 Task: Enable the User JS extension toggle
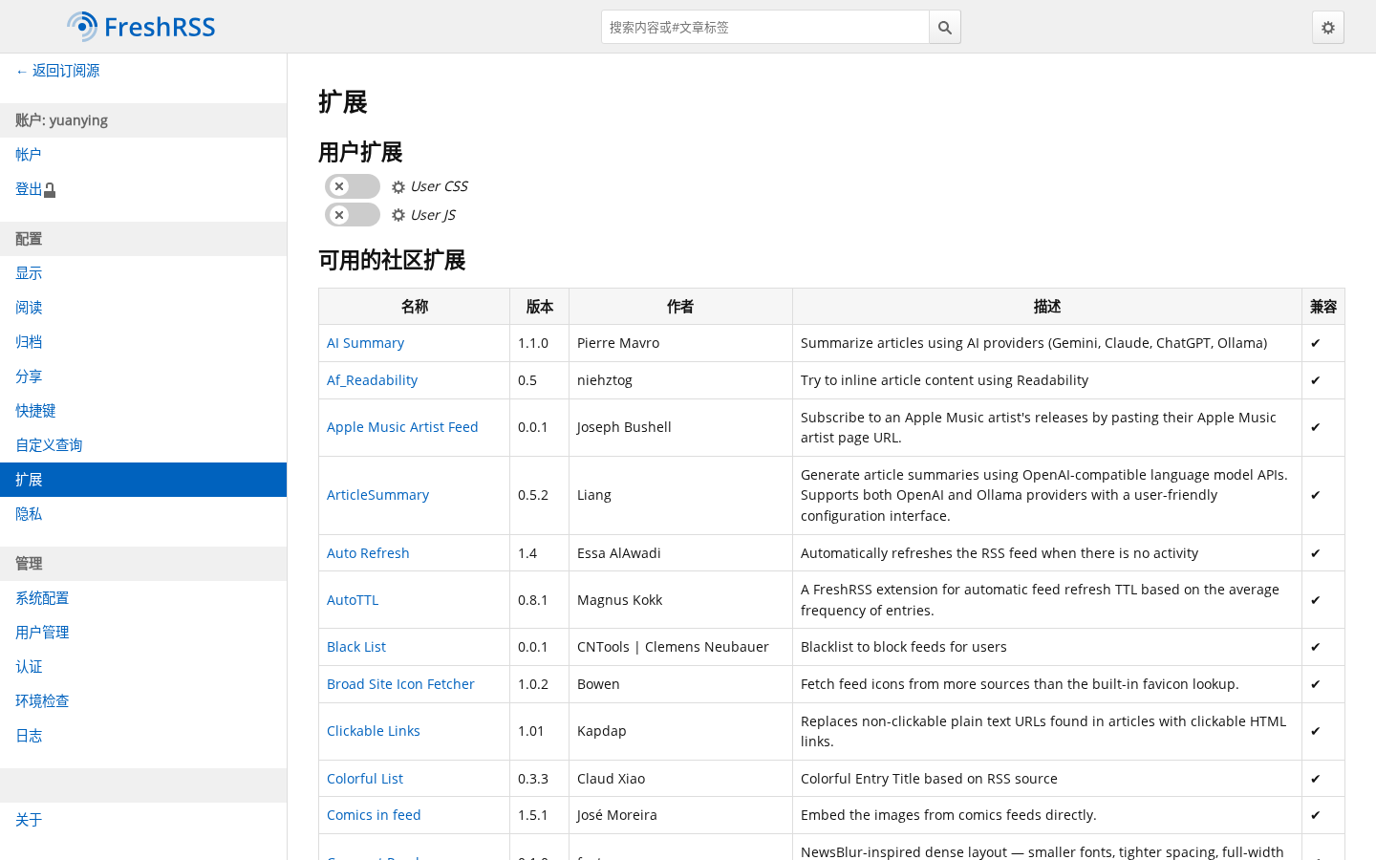(353, 215)
